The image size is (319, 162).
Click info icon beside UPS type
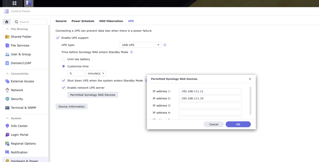pyautogui.click(x=165, y=45)
